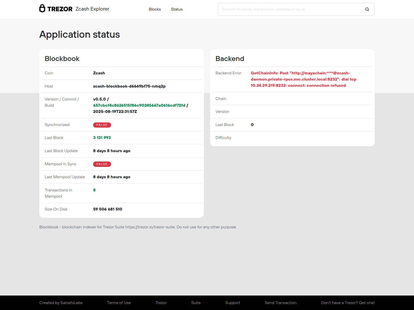This screenshot has width=414, height=310.
Task: Click "Don't have a Trezor? Get one!"
Action: [x=348, y=303]
